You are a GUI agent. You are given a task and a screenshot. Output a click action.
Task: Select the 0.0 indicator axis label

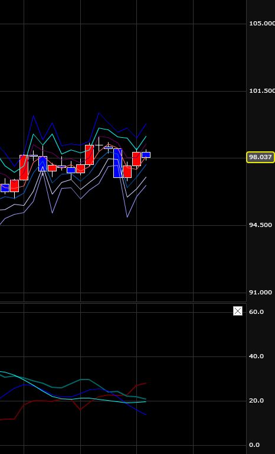click(254, 445)
